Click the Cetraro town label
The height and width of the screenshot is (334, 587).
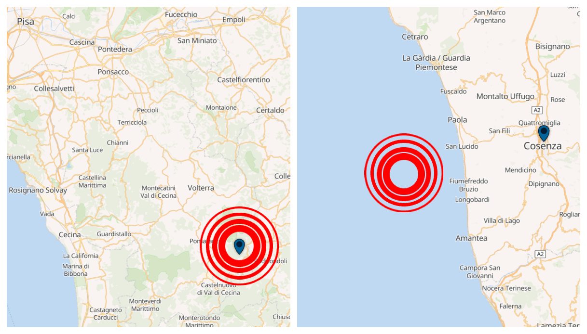[x=416, y=37]
